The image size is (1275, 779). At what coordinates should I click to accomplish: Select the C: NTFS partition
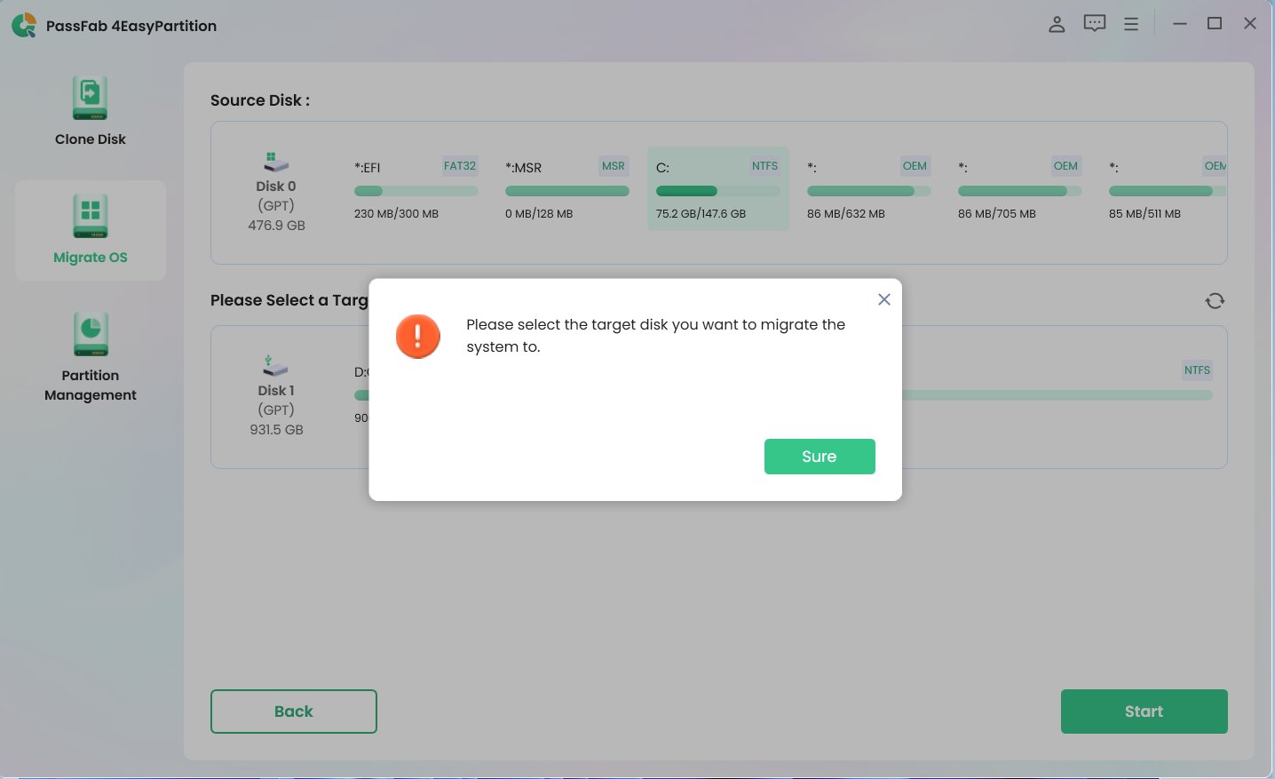click(717, 188)
